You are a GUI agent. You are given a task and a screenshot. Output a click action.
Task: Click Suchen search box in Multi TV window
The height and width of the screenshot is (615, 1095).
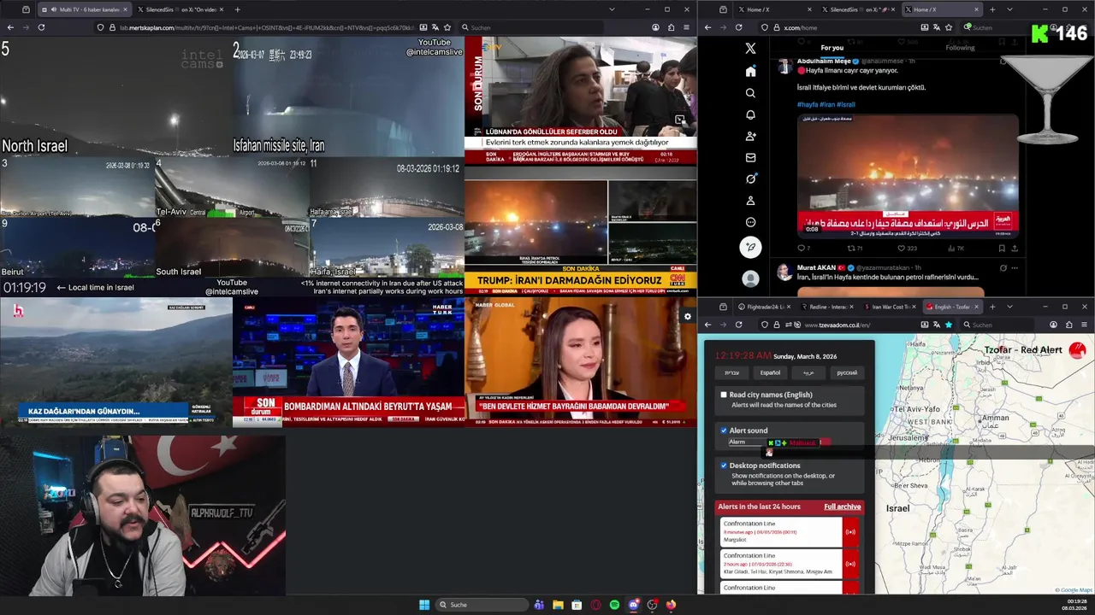click(x=530, y=27)
